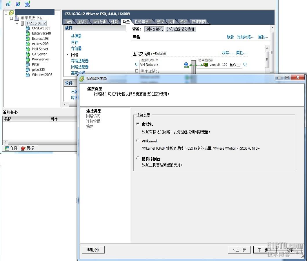Click the VM icon beside Mail Server
307x261 pixels.
pyautogui.click(x=28, y=49)
